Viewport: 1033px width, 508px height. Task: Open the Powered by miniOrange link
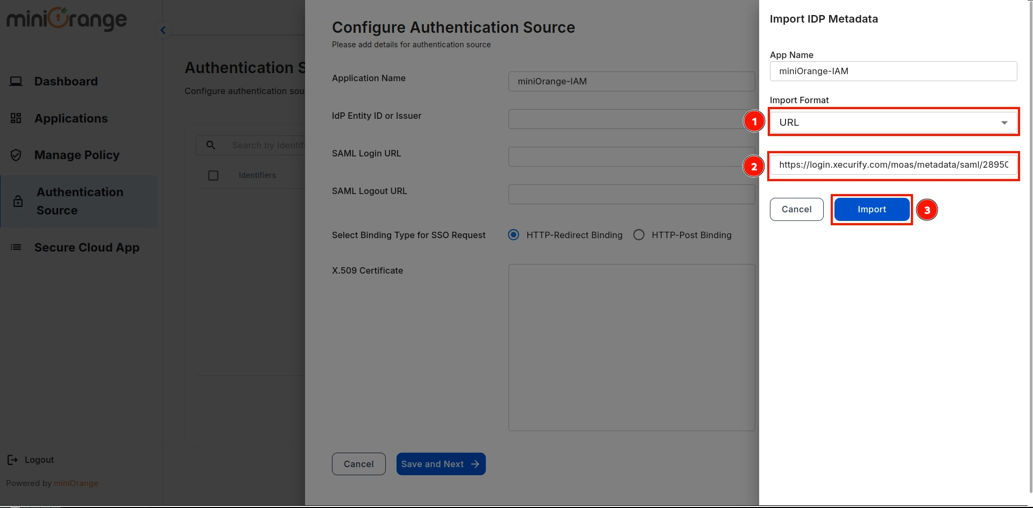(x=76, y=483)
